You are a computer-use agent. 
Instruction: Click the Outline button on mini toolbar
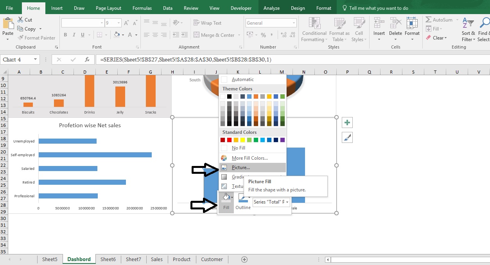click(x=243, y=202)
